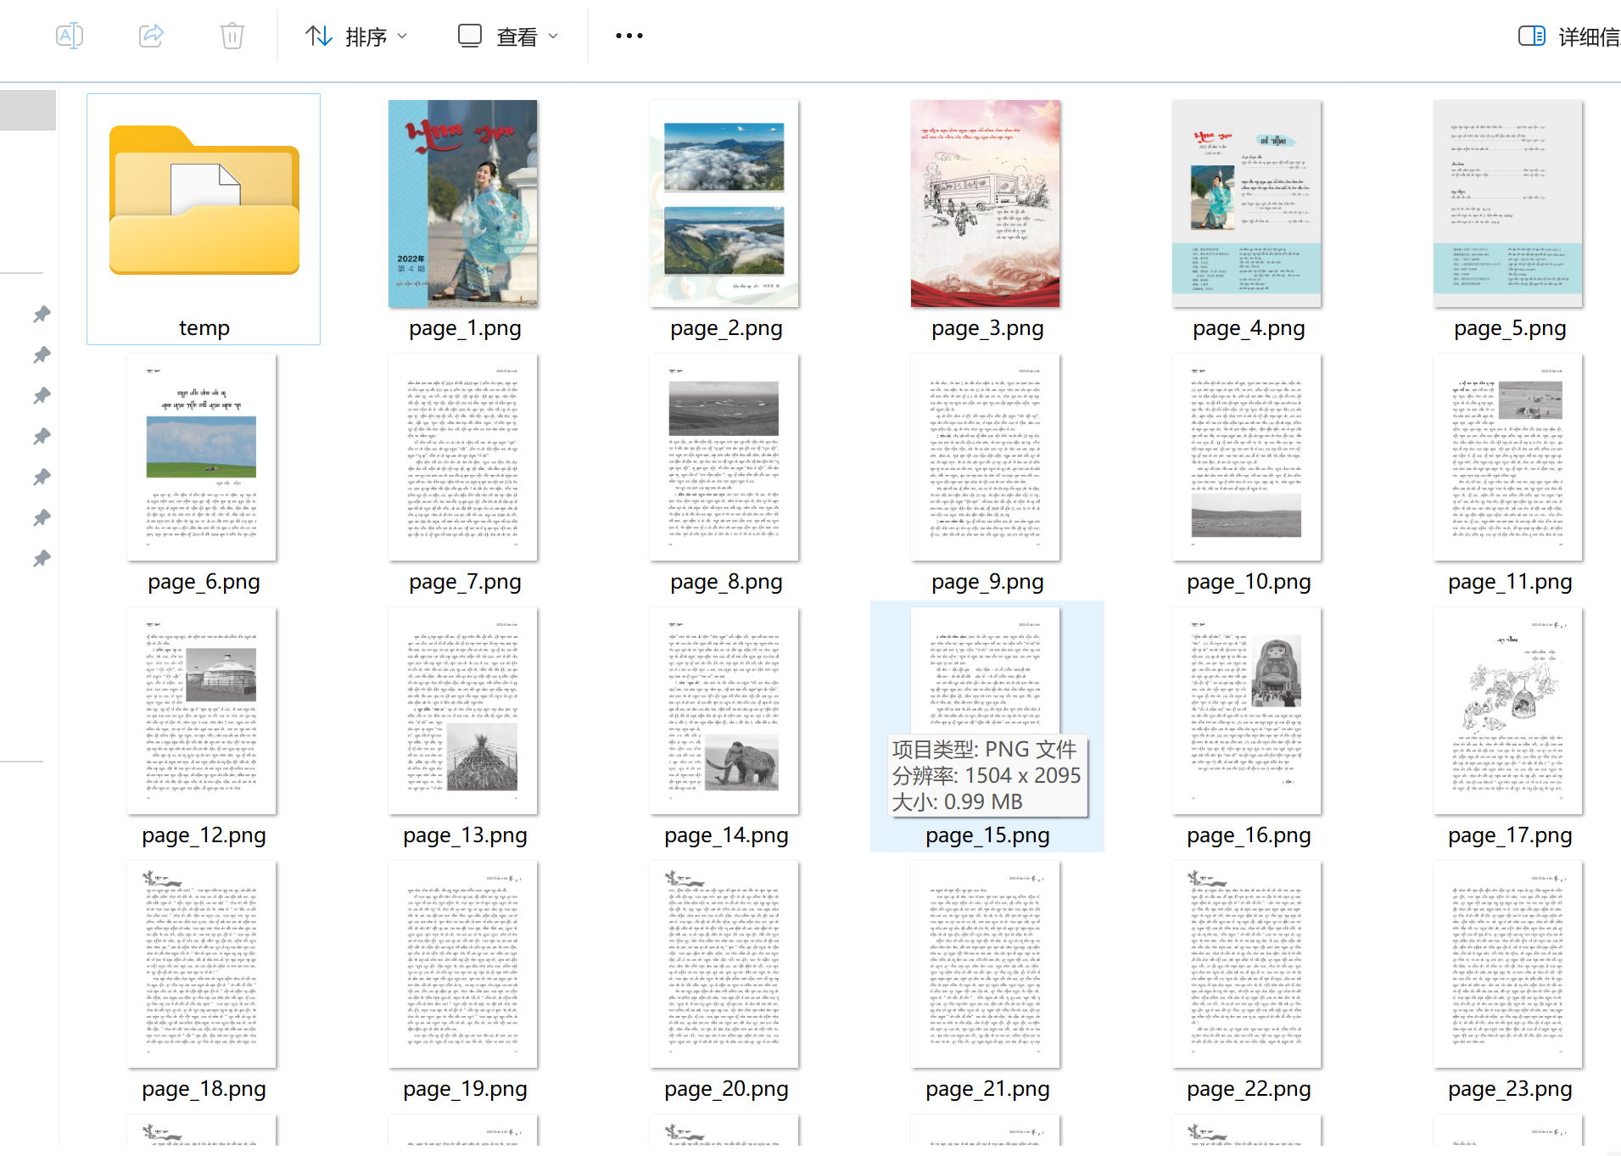
Task: Select the page_5.png thumbnail
Action: [1508, 204]
